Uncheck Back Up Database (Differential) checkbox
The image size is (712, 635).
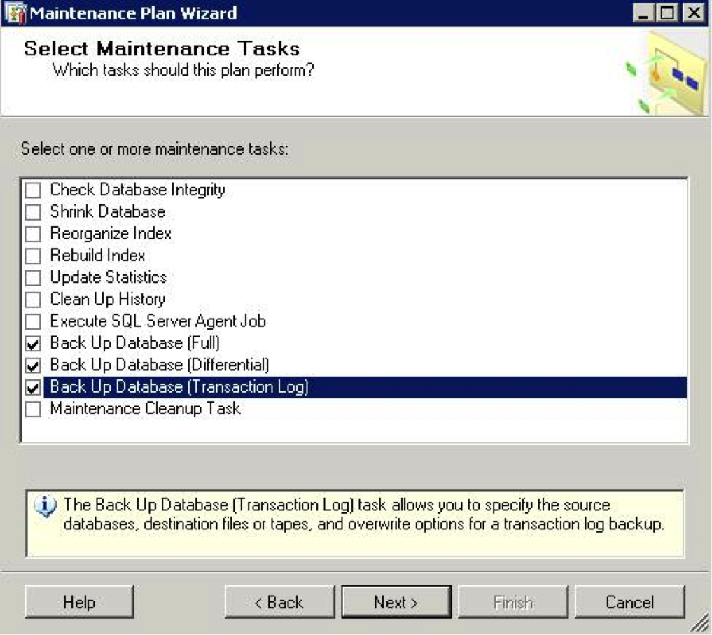point(33,365)
